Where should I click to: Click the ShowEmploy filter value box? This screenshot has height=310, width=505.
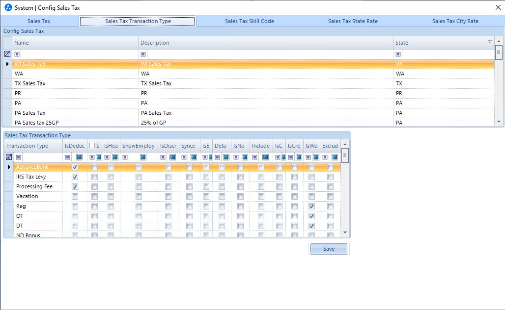pos(143,157)
